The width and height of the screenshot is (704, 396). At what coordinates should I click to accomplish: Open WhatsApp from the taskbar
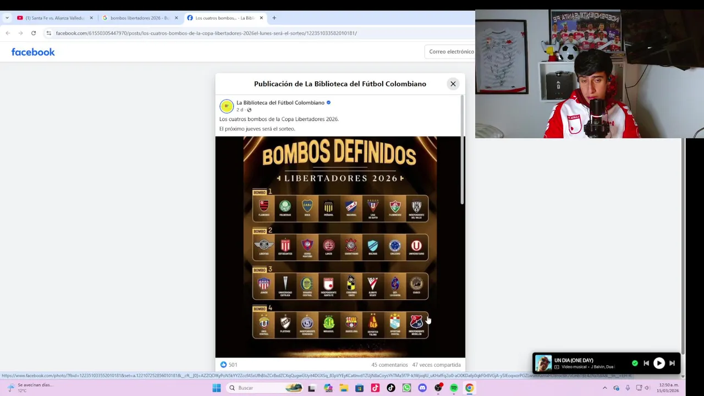[406, 388]
